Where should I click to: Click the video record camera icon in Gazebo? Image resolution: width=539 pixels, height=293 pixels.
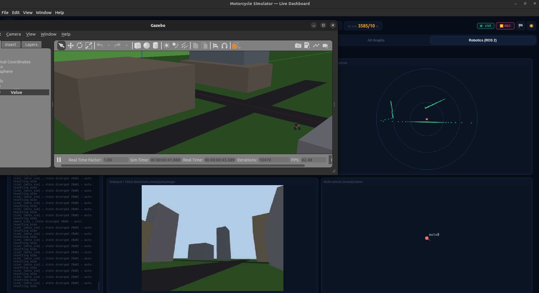pyautogui.click(x=325, y=46)
